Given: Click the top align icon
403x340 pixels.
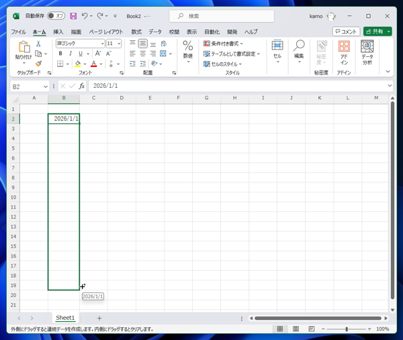Looking at the screenshot, I should [132, 44].
